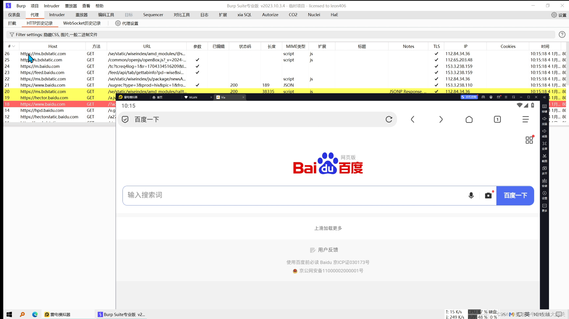Open the proxy filter settings funnel
Viewport: 569px width, 319px height.
pos(12,35)
